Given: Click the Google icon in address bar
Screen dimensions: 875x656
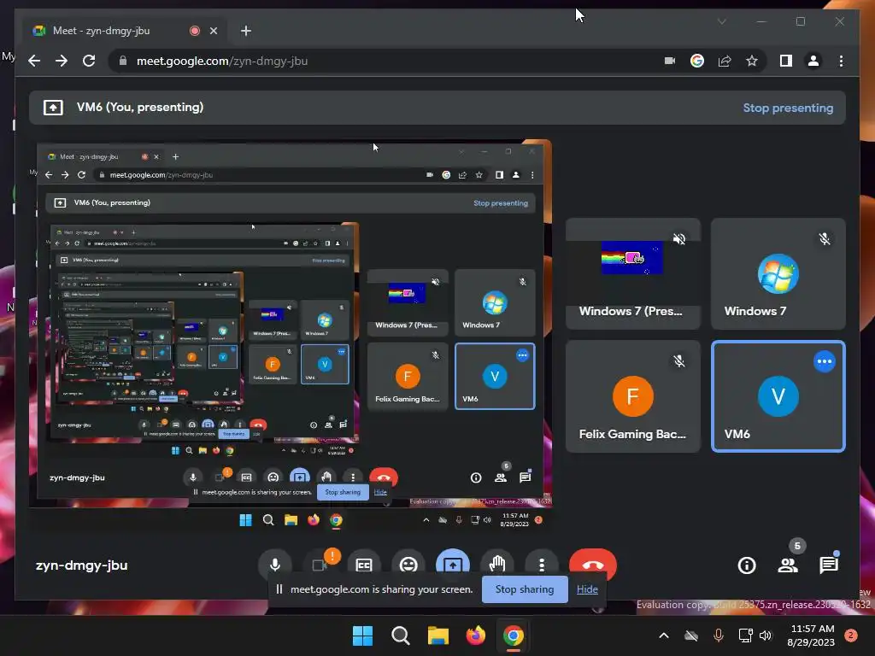Looking at the screenshot, I should pos(697,61).
